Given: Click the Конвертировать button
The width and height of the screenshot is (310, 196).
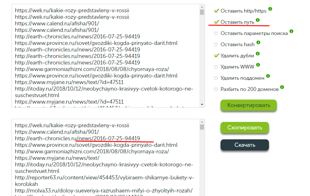Looking at the screenshot, I should pyautogui.click(x=248, y=105).
